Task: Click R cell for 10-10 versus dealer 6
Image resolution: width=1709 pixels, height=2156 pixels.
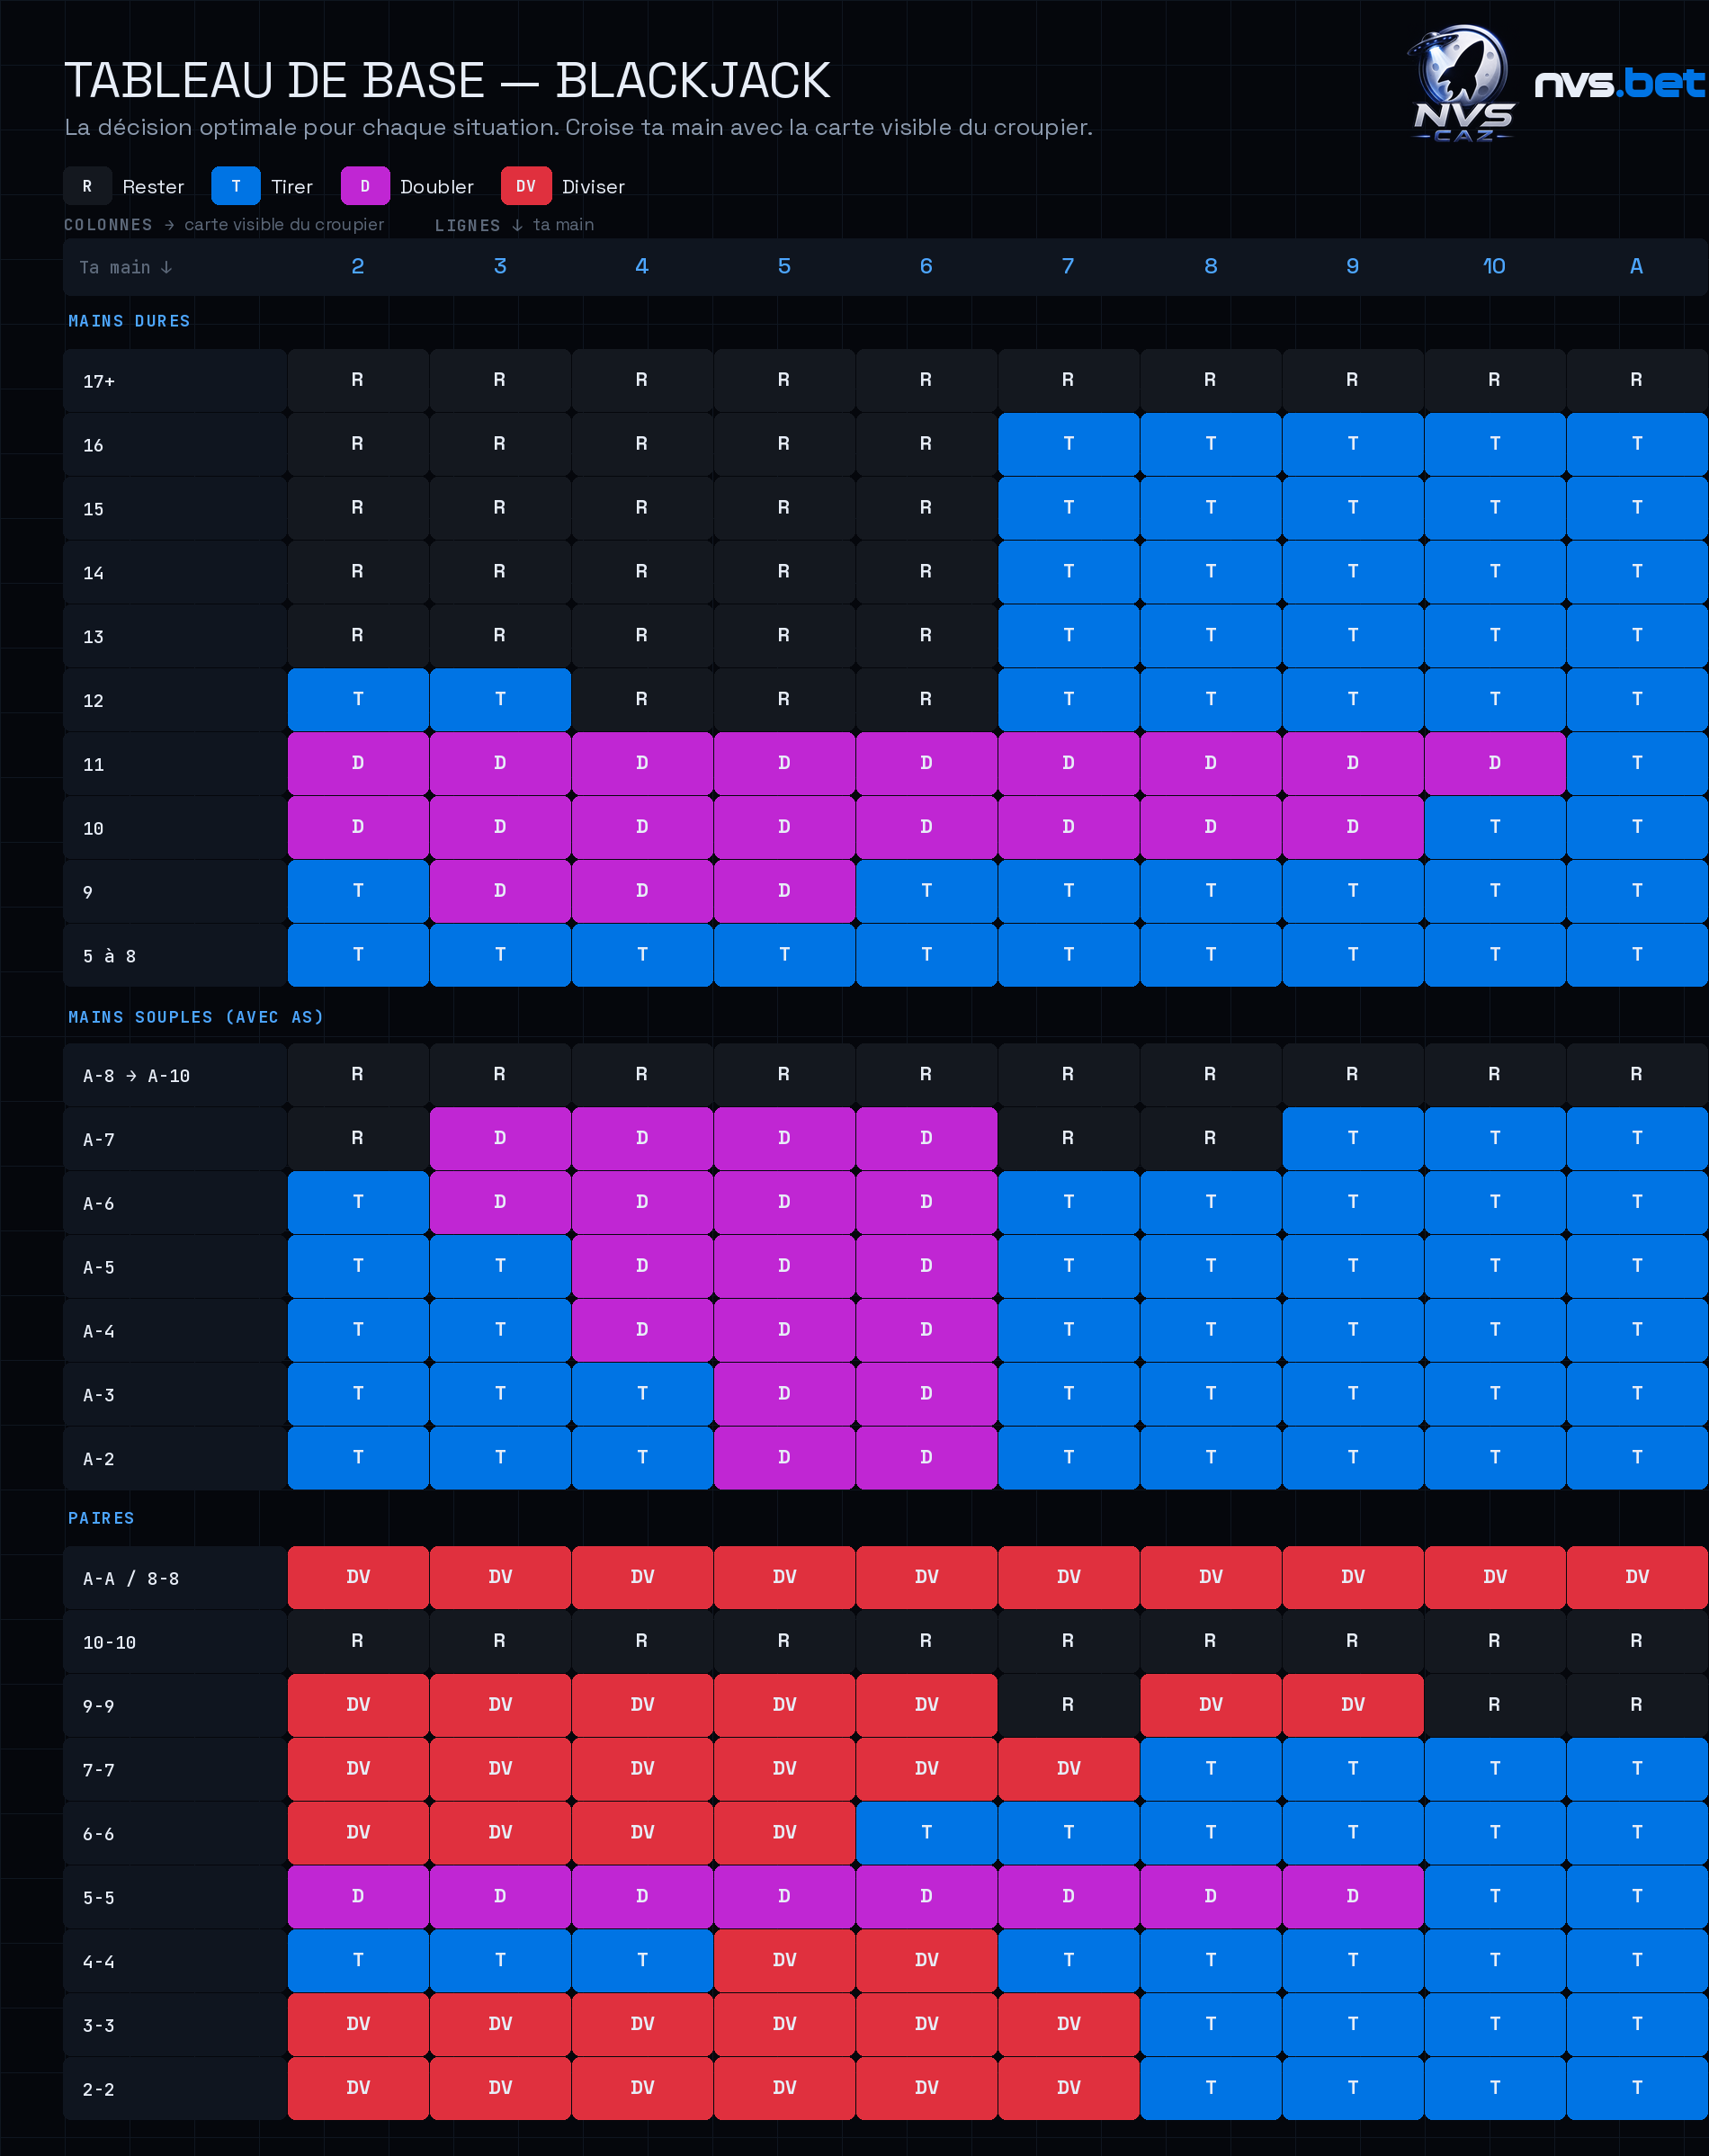Action: pyautogui.click(x=926, y=1641)
